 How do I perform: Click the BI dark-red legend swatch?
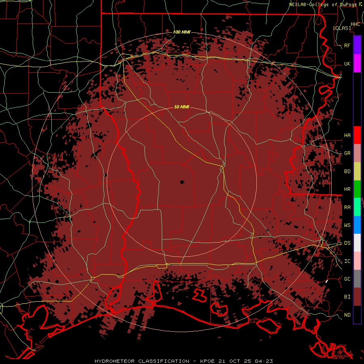point(357,297)
